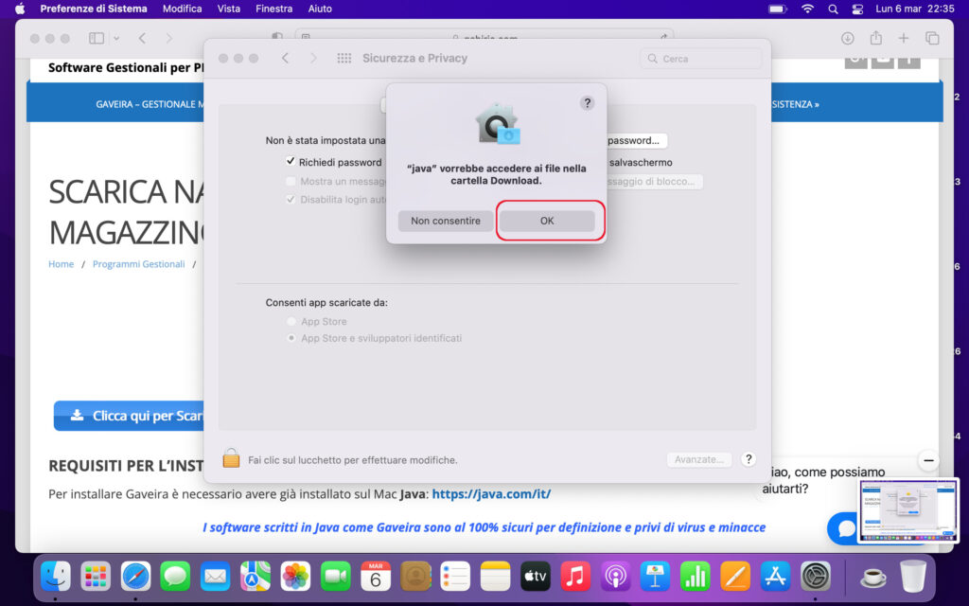Viewport: 969px width, 606px height.
Task: Select App Store e sviluppatori identificati option
Action: click(x=291, y=338)
